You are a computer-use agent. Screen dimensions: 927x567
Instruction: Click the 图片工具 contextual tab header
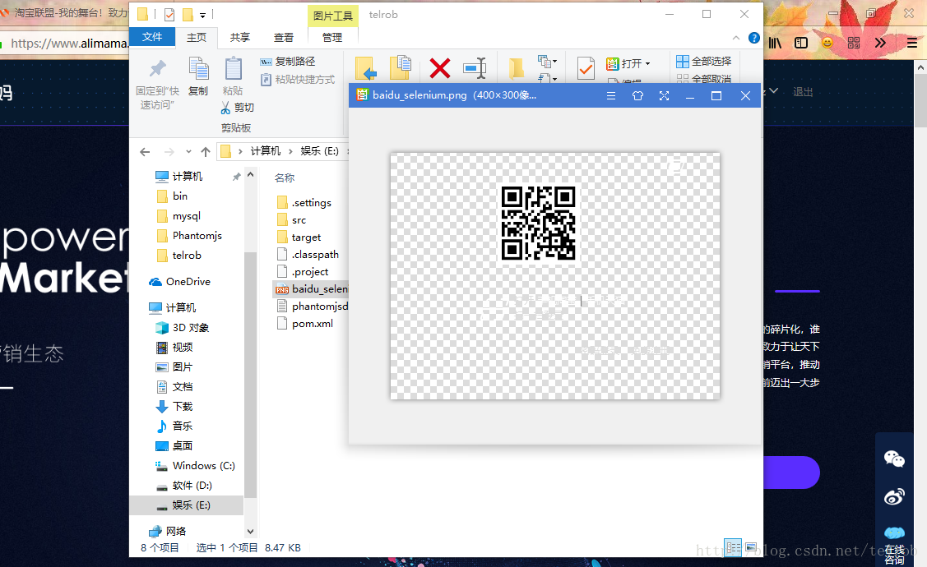coord(333,16)
